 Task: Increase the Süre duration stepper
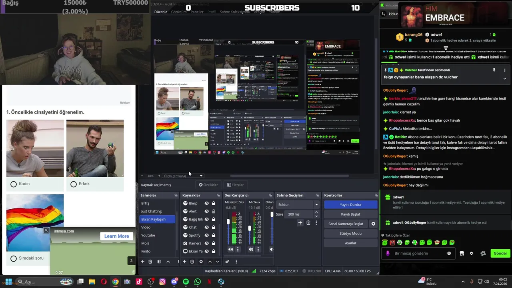316,213
